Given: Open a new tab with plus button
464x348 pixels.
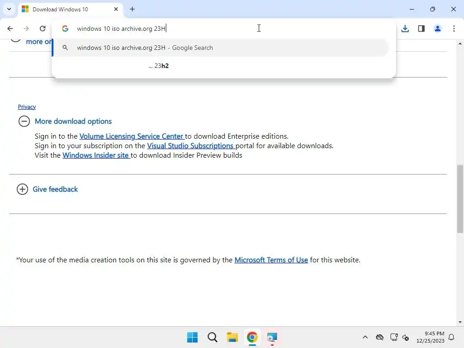Looking at the screenshot, I should (132, 9).
